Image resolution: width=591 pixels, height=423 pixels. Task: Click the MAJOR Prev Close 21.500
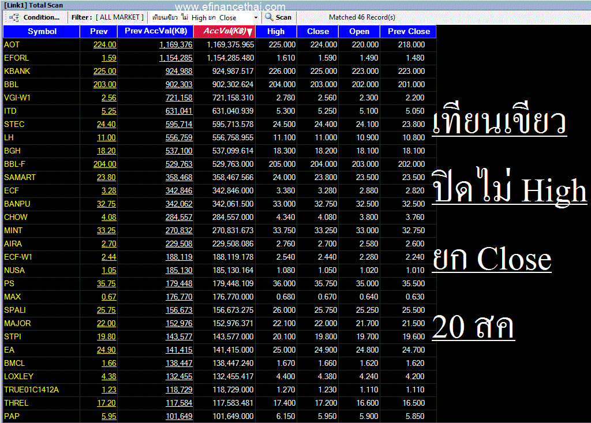413,323
